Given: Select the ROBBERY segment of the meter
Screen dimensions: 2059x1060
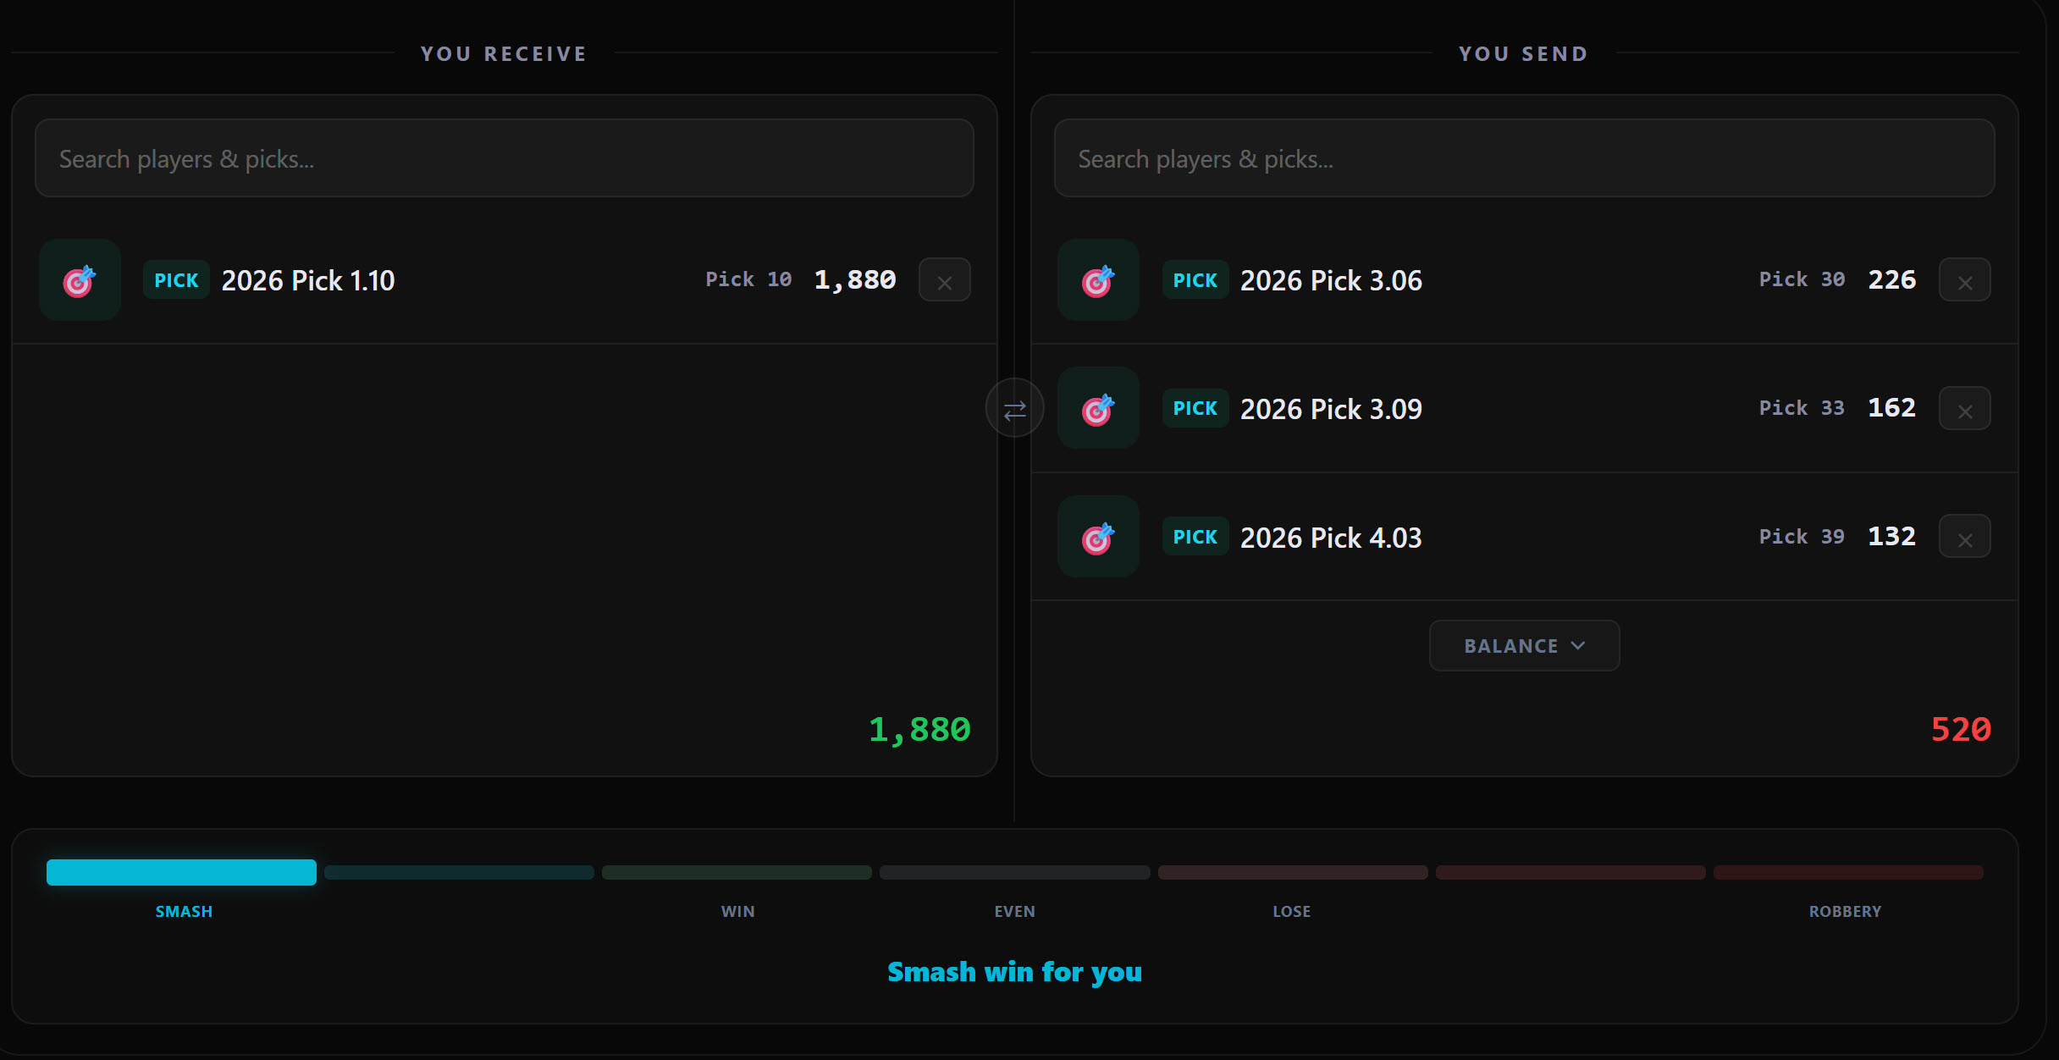Looking at the screenshot, I should click(1846, 872).
